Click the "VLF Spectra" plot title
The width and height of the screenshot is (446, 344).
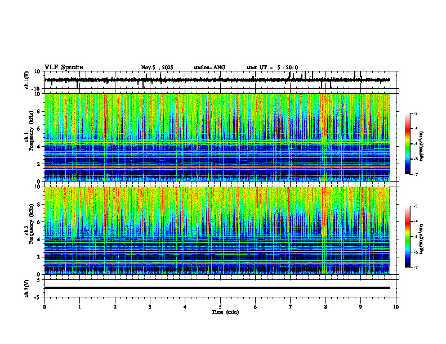point(64,67)
